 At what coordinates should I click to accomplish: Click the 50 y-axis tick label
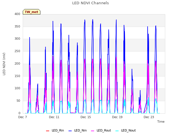[18, 101]
